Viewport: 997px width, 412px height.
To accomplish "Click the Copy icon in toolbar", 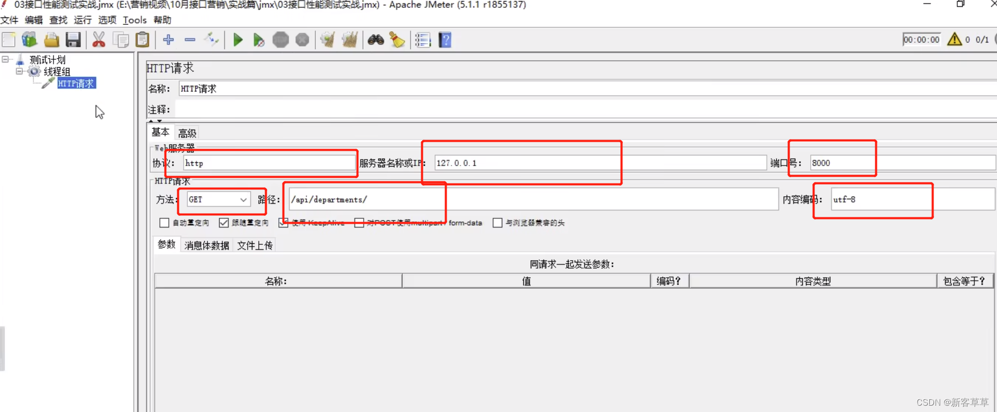I will click(121, 40).
